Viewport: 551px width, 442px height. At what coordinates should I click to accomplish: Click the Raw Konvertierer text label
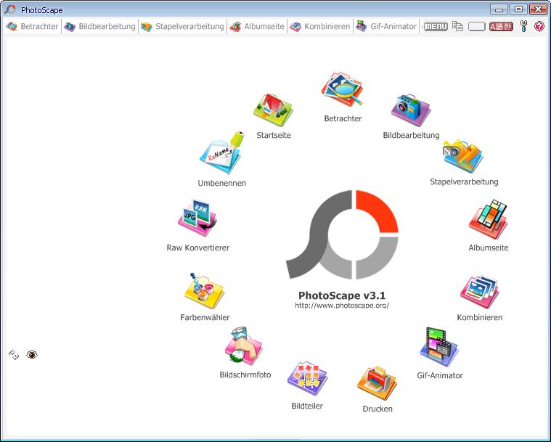pyautogui.click(x=198, y=247)
